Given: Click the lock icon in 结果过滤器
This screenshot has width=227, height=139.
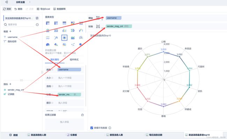Looking at the screenshot, I should tap(82, 115).
